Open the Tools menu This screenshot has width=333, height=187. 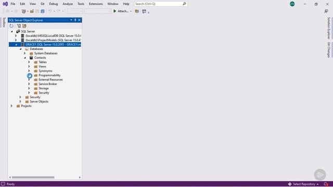[81, 4]
